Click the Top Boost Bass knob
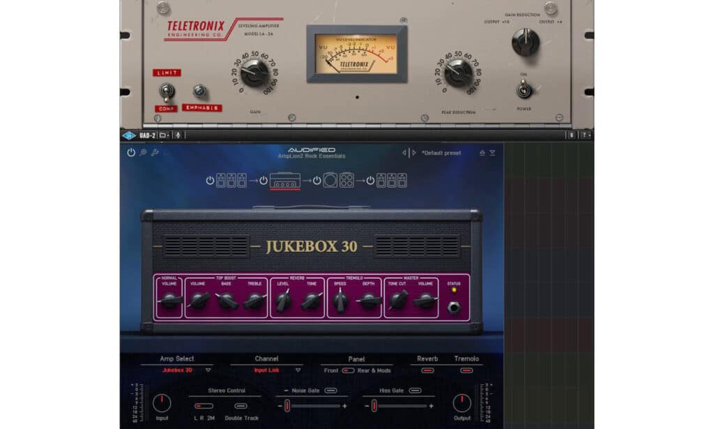Viewport: 714px width, 429px height. tap(227, 300)
